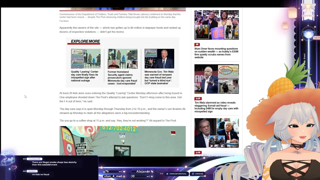Open the Quality 'Learing' Center sign fix article
The image size is (320, 180).
tap(85, 76)
